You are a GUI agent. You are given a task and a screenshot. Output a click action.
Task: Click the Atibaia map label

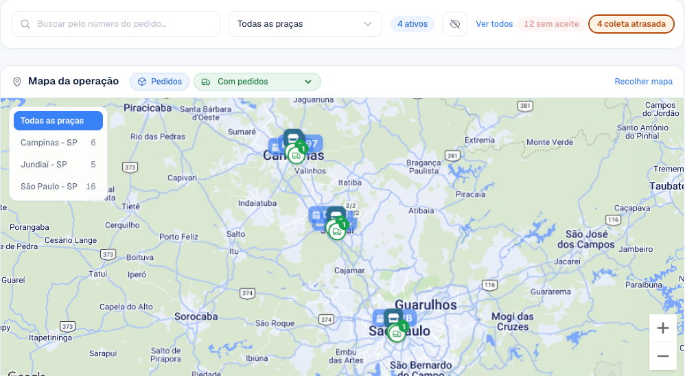pyautogui.click(x=421, y=211)
